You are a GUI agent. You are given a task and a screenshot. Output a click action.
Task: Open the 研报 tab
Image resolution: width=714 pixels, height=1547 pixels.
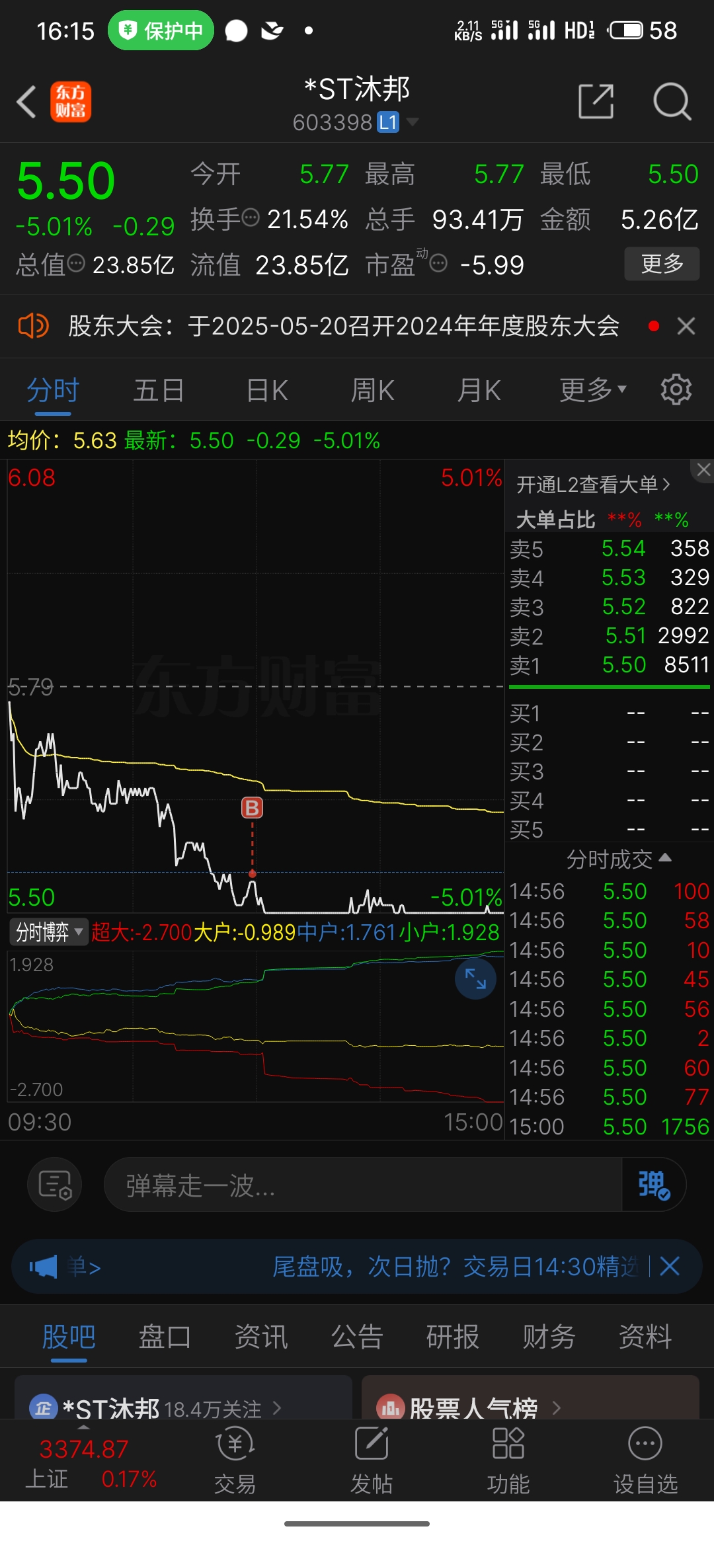pos(453,1337)
